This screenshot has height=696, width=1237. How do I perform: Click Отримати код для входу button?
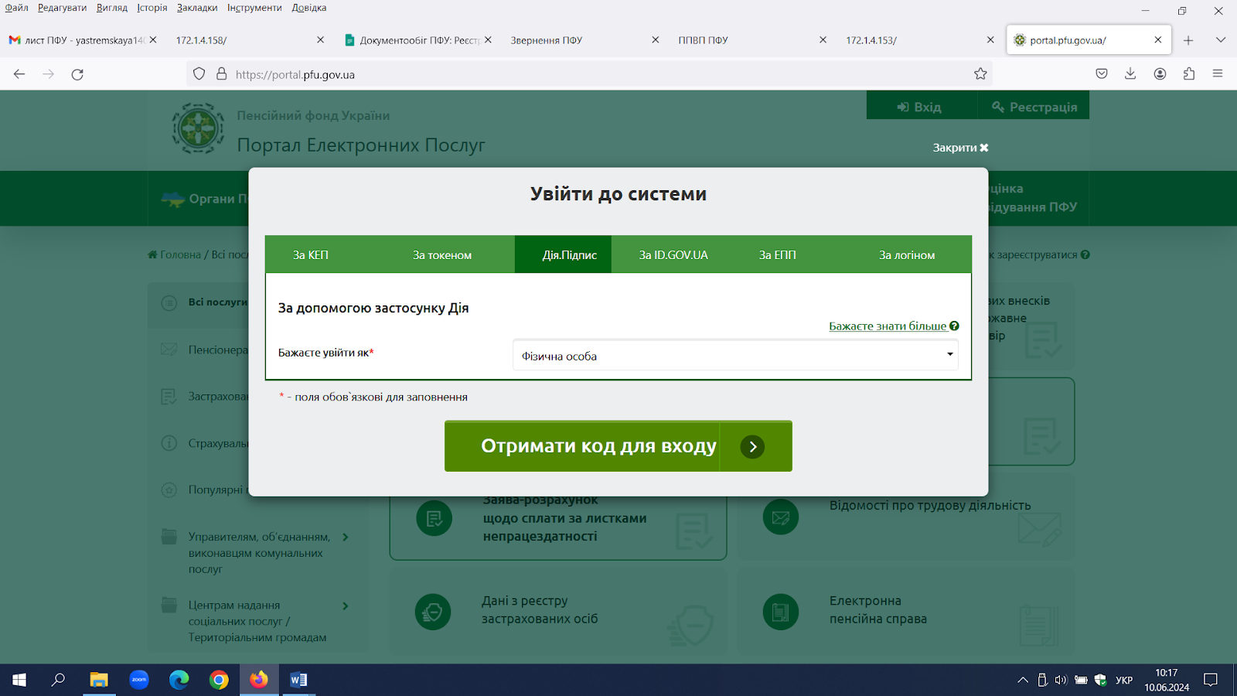click(x=618, y=446)
